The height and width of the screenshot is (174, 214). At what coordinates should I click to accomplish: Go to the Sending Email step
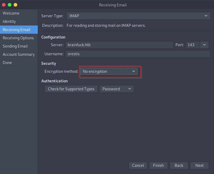click(15, 46)
